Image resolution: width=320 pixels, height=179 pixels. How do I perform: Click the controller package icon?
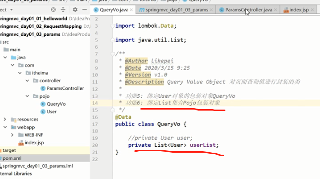click(x=36, y=81)
